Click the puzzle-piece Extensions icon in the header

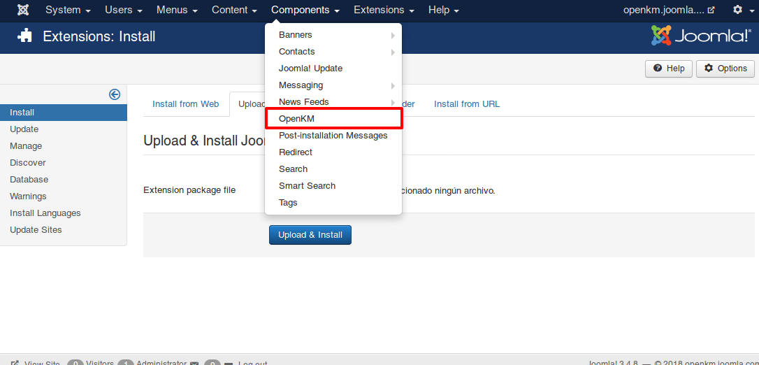24,36
